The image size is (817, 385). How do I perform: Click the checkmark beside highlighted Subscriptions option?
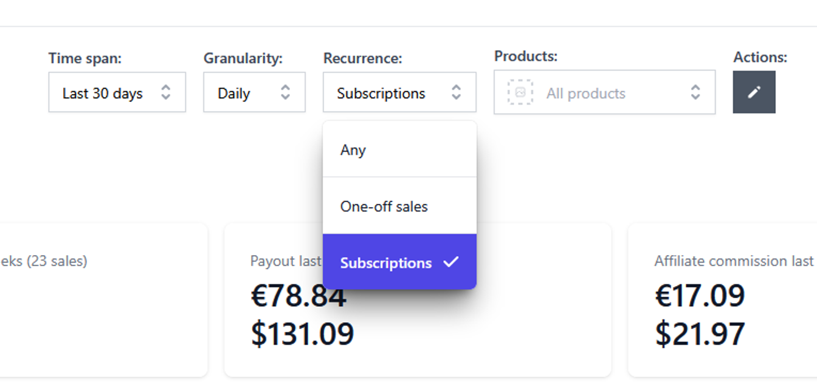click(x=451, y=262)
